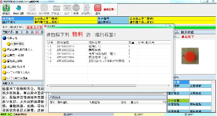
Task: Click the grey WIP folder icon
Action: coord(57,8)
